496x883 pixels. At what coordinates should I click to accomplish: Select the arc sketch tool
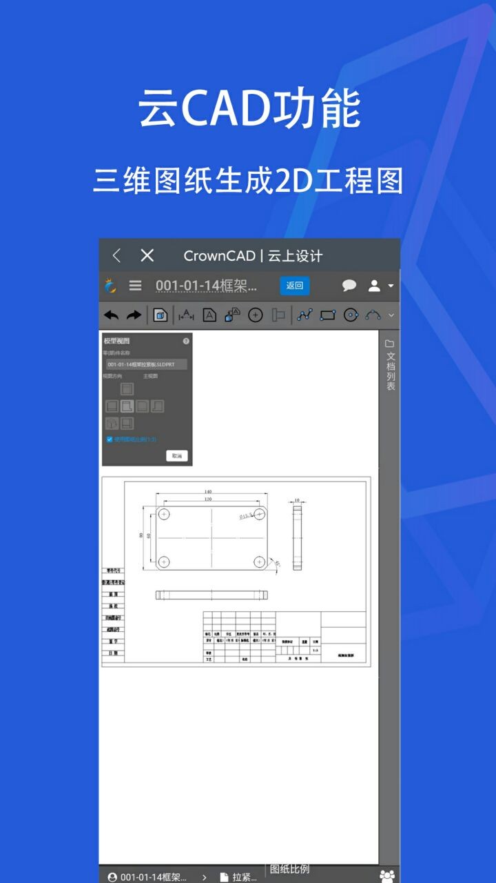(x=373, y=315)
